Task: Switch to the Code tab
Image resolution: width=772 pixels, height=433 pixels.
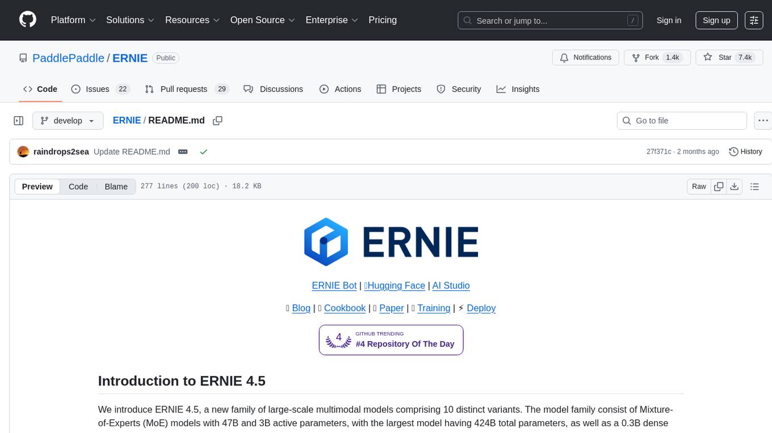Action: 40,89
